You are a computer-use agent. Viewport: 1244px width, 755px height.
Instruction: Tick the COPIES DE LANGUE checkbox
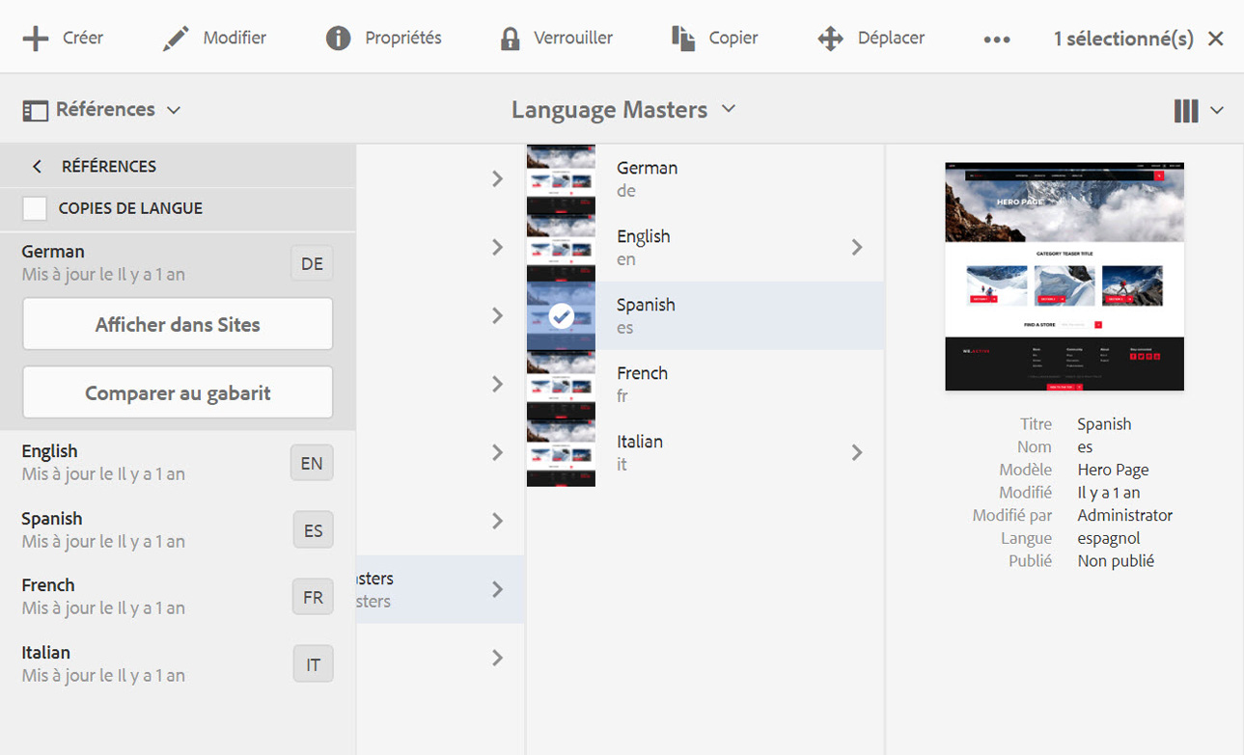(x=35, y=208)
